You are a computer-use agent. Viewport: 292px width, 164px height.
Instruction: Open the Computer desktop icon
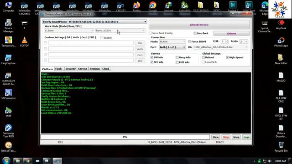click(x=8, y=7)
